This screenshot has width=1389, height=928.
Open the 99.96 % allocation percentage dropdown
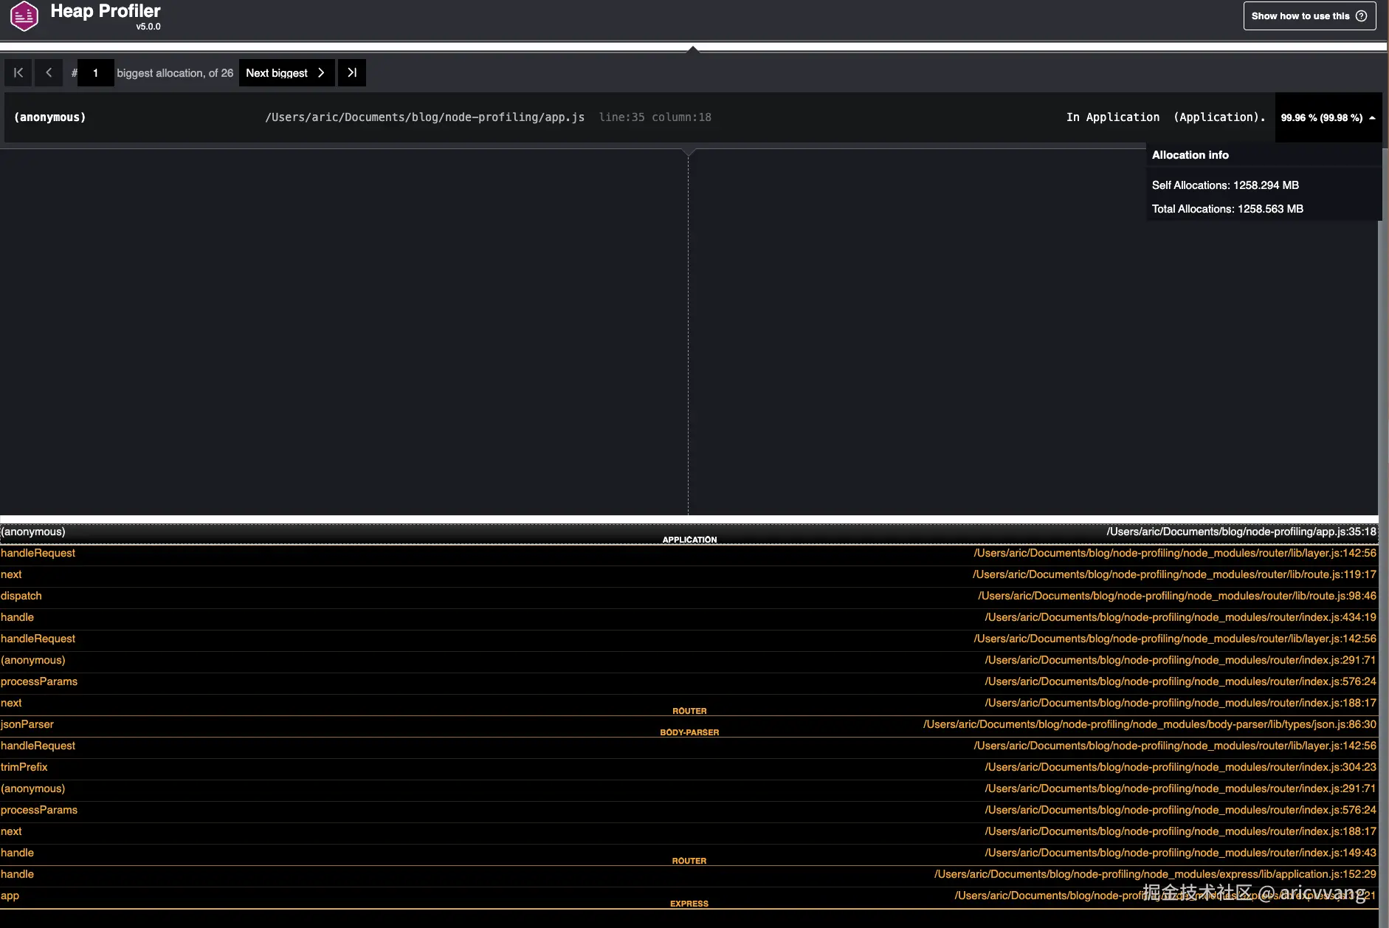(1320, 117)
